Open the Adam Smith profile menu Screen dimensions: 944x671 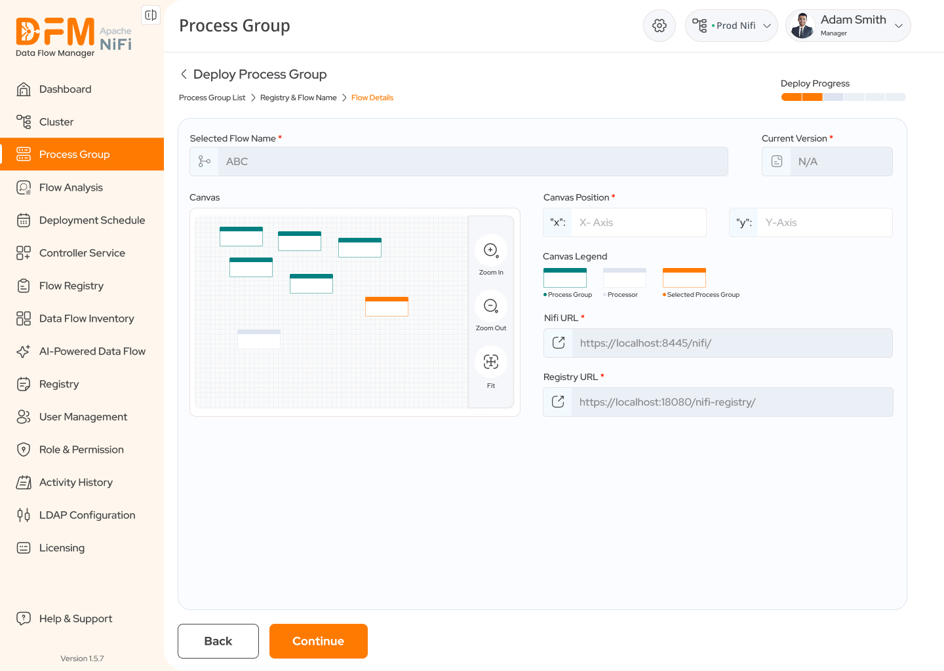tap(848, 26)
